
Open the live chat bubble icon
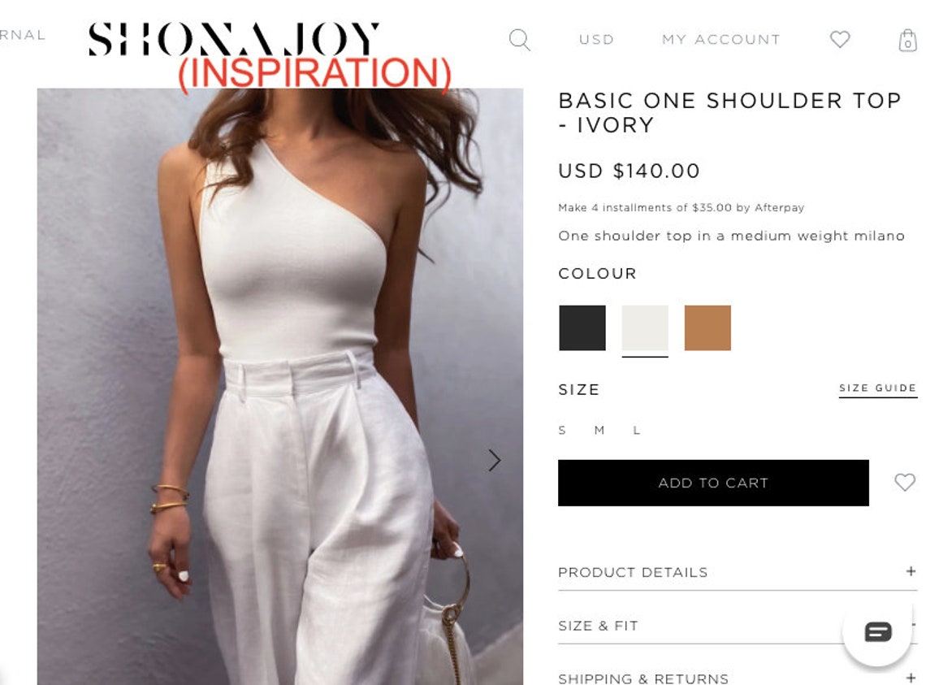click(877, 632)
